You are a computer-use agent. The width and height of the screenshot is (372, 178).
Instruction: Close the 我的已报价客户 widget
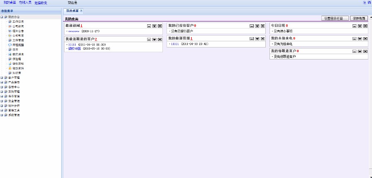click(x=262, y=26)
